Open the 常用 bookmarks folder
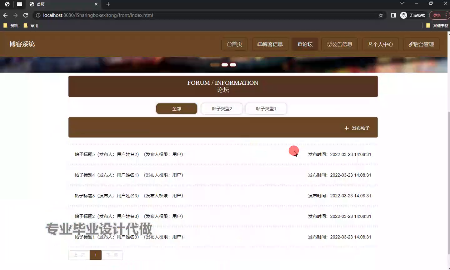Screen dimensions: 450x270 coord(31,26)
